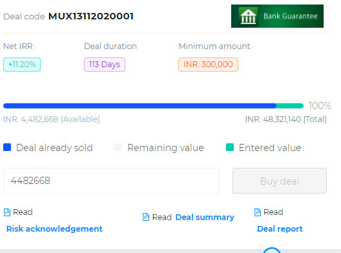The image size is (341, 253).
Task: Click the Bank Guarantee building icon
Action: (x=248, y=17)
